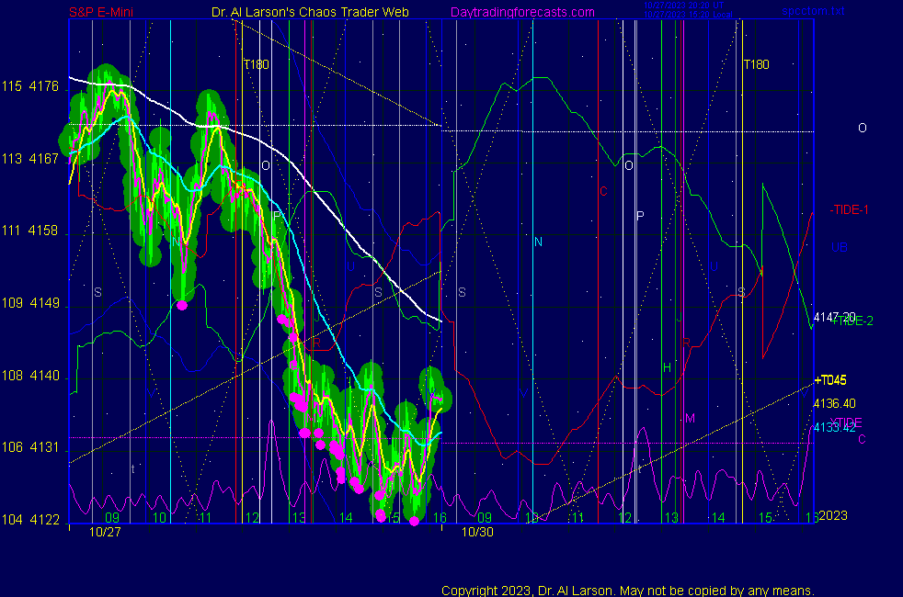903x597 pixels.
Task: Click the red "-TIDE-1" legend label
Action: tap(849, 210)
